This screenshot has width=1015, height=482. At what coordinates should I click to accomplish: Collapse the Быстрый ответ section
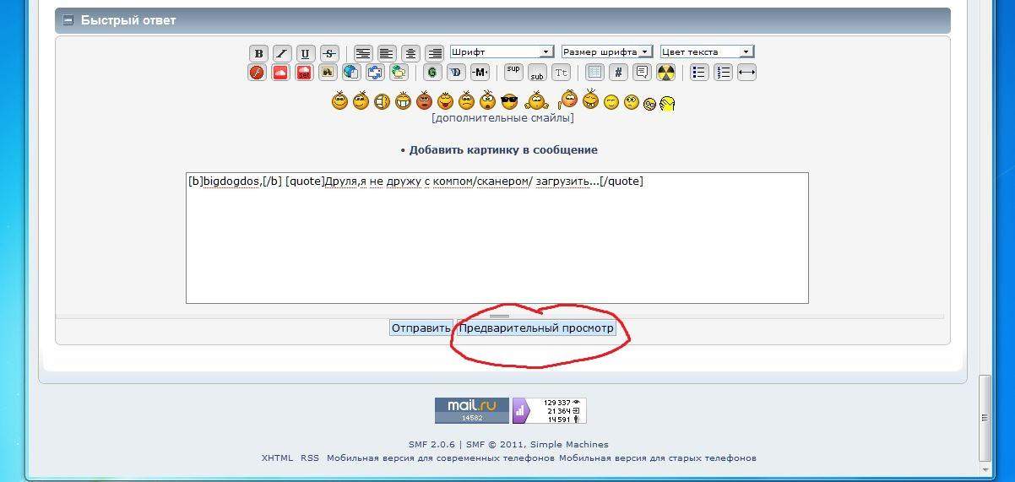coord(68,20)
